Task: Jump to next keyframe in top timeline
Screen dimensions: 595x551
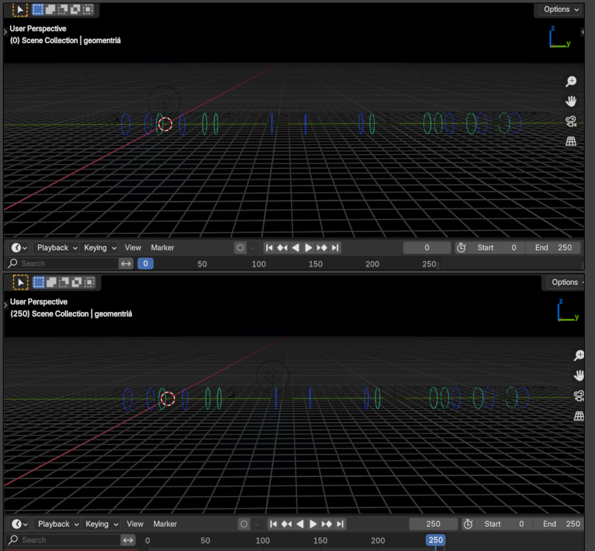Action: 322,248
